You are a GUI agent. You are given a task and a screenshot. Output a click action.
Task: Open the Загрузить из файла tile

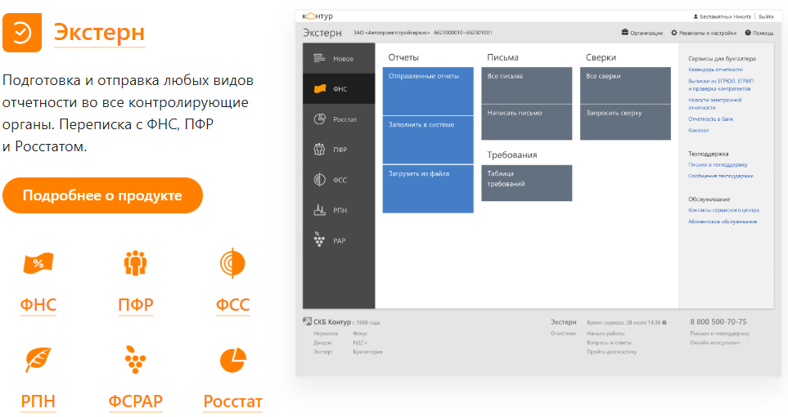tap(428, 189)
